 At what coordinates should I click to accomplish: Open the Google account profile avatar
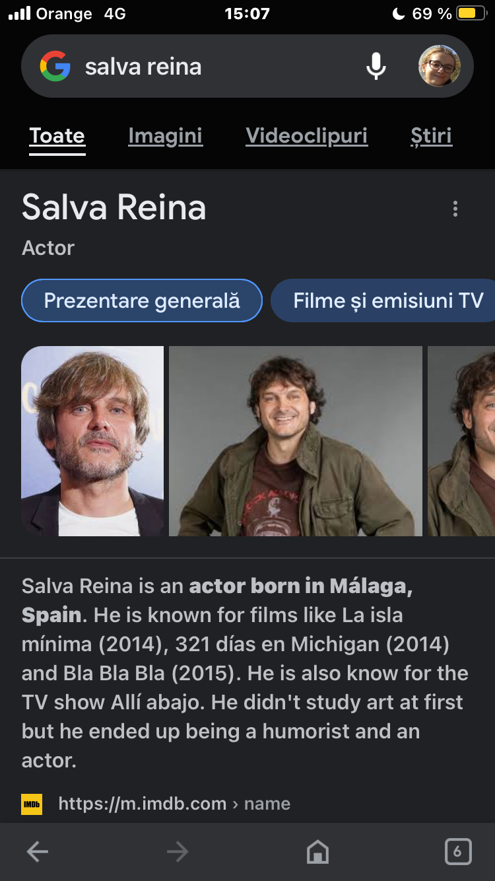440,66
